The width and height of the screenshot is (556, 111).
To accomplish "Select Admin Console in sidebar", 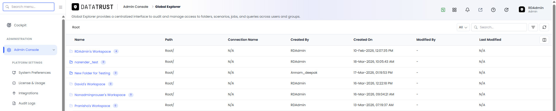I will (x=30, y=50).
